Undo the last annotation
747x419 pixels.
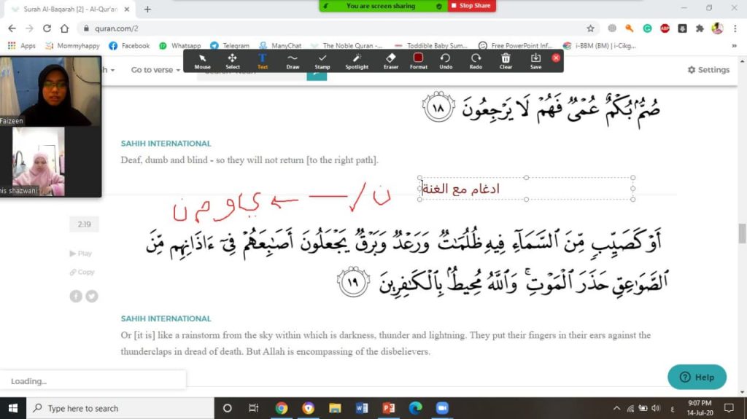tap(445, 60)
